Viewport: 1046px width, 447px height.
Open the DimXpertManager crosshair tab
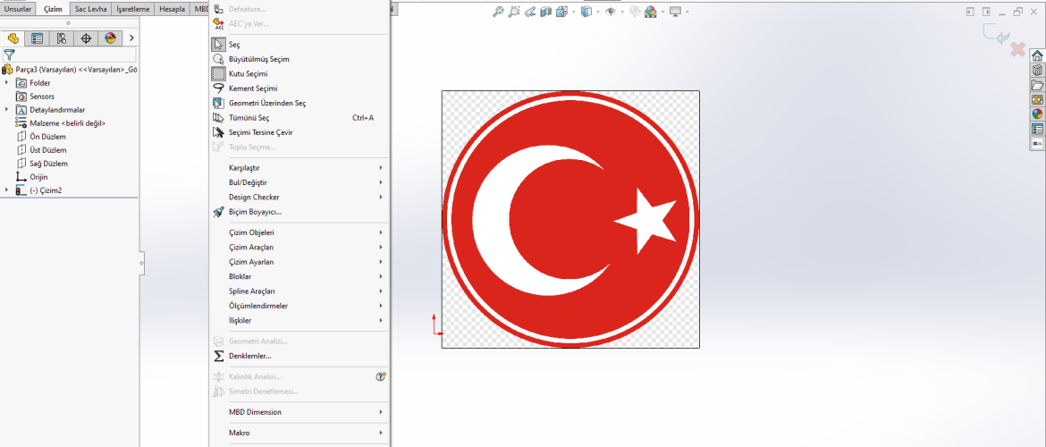pos(86,38)
